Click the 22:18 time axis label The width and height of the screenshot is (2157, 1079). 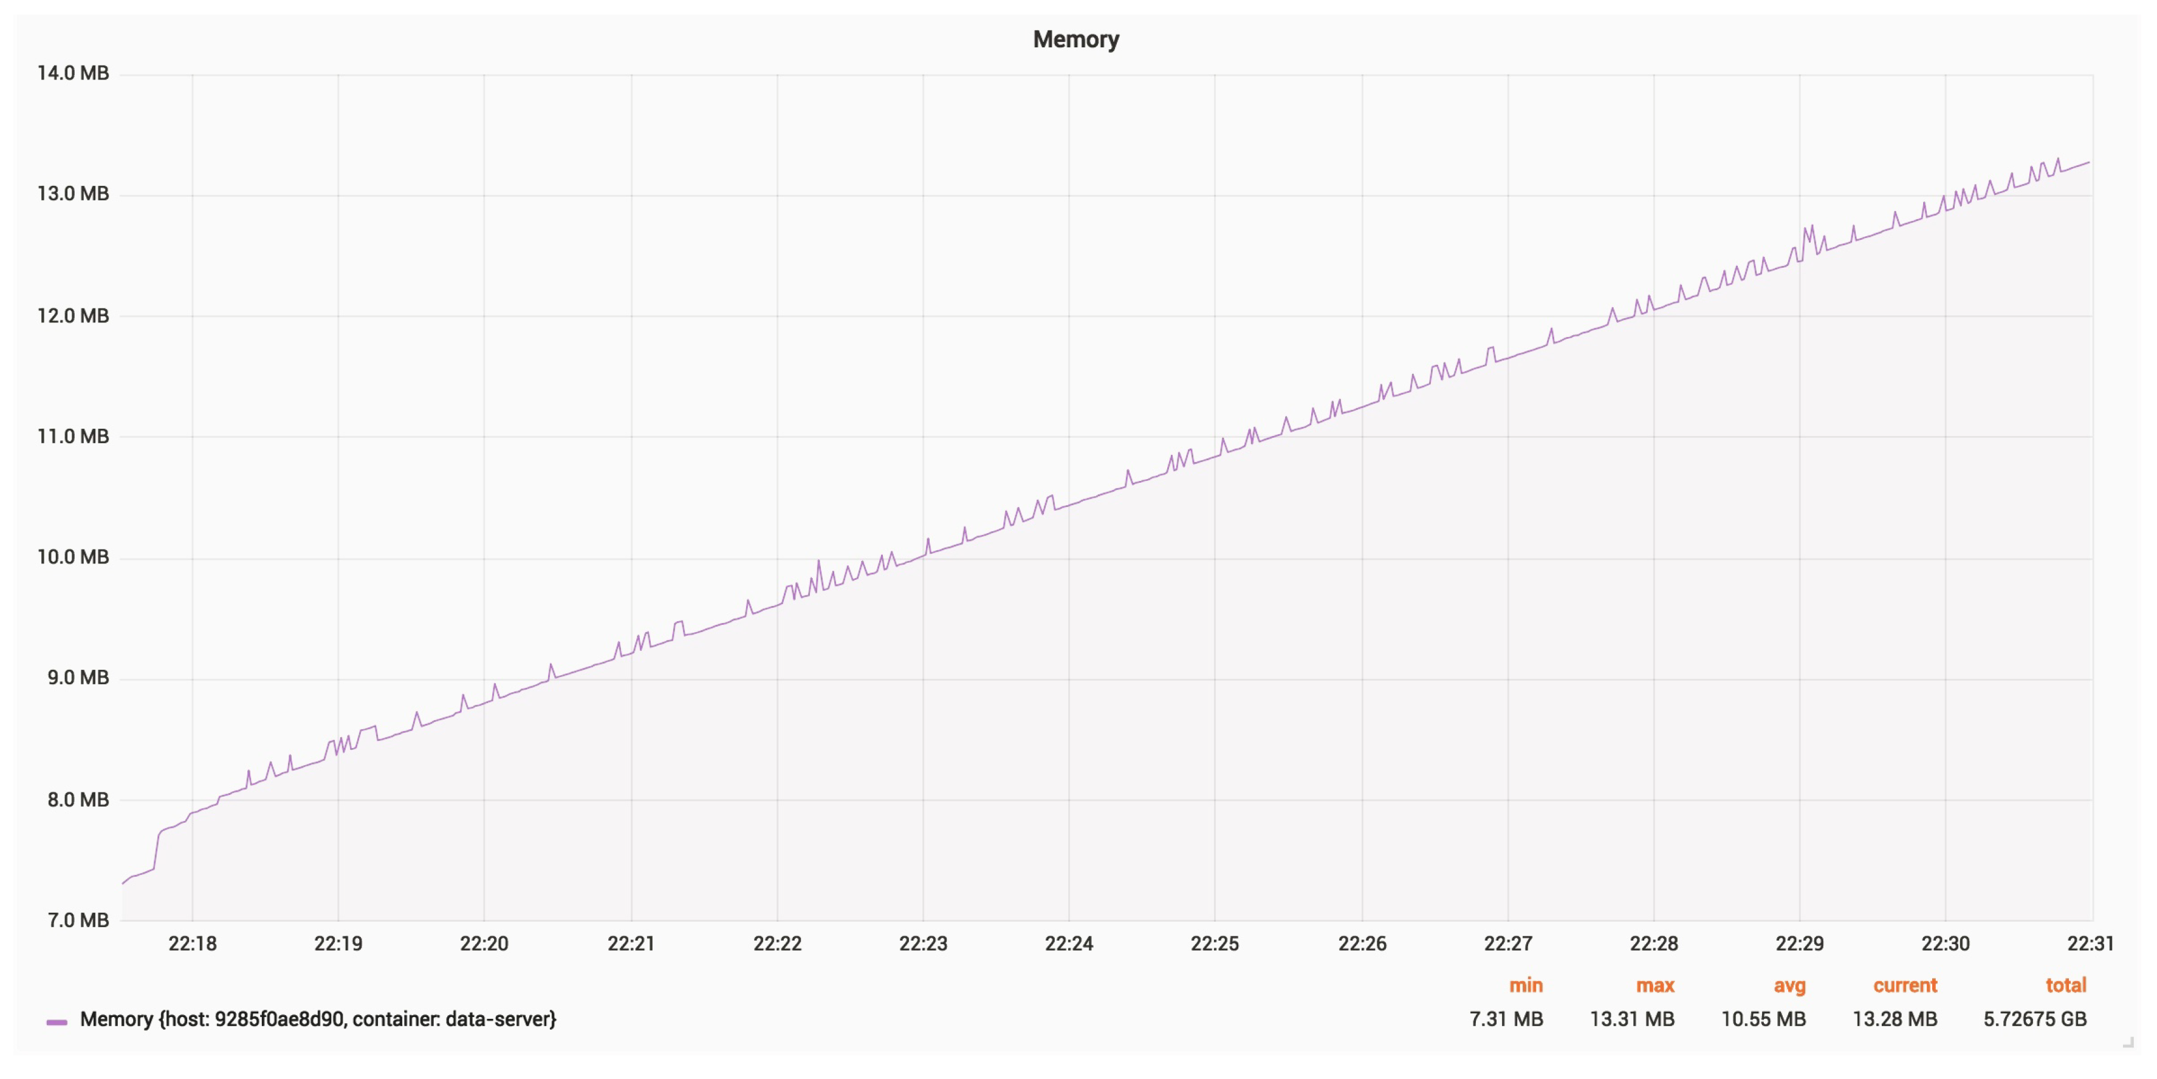coord(192,944)
